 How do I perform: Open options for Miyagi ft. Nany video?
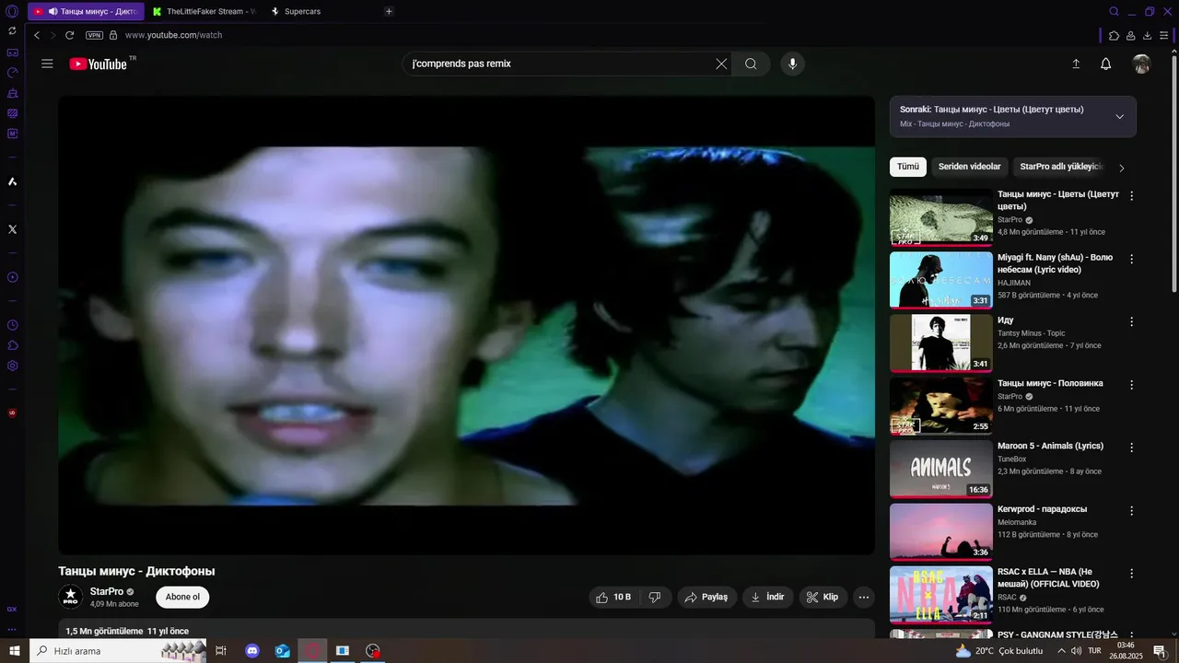(1132, 259)
